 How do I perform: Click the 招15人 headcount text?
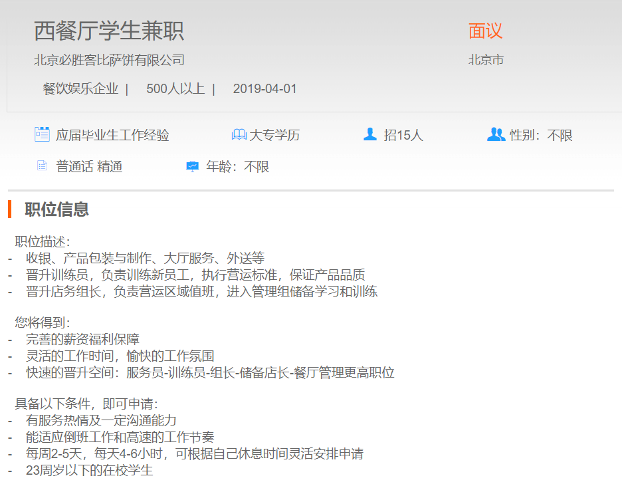(403, 136)
